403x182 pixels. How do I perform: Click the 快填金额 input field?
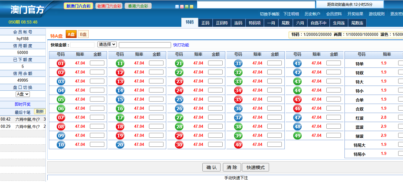point(83,44)
